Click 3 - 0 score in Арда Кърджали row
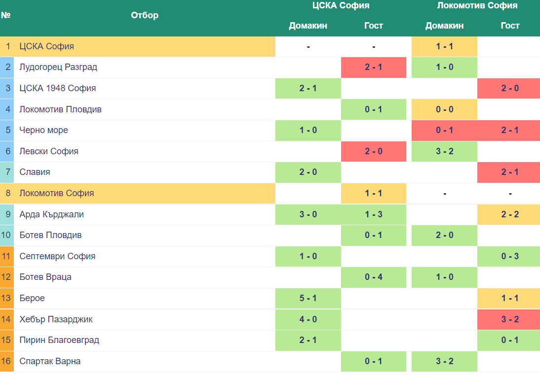This screenshot has height=376, width=540. coord(308,214)
